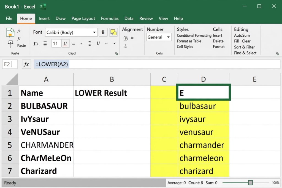Move the zoom slider handle
The image size is (282, 188).
coord(250,183)
